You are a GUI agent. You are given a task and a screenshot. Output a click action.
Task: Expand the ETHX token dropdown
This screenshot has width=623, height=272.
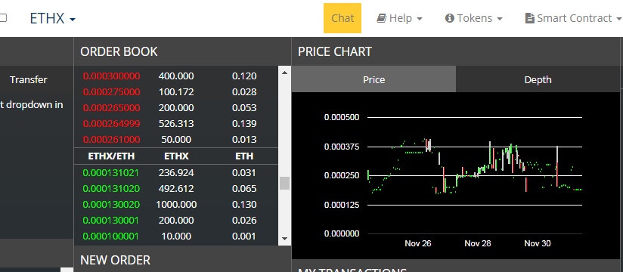click(53, 18)
